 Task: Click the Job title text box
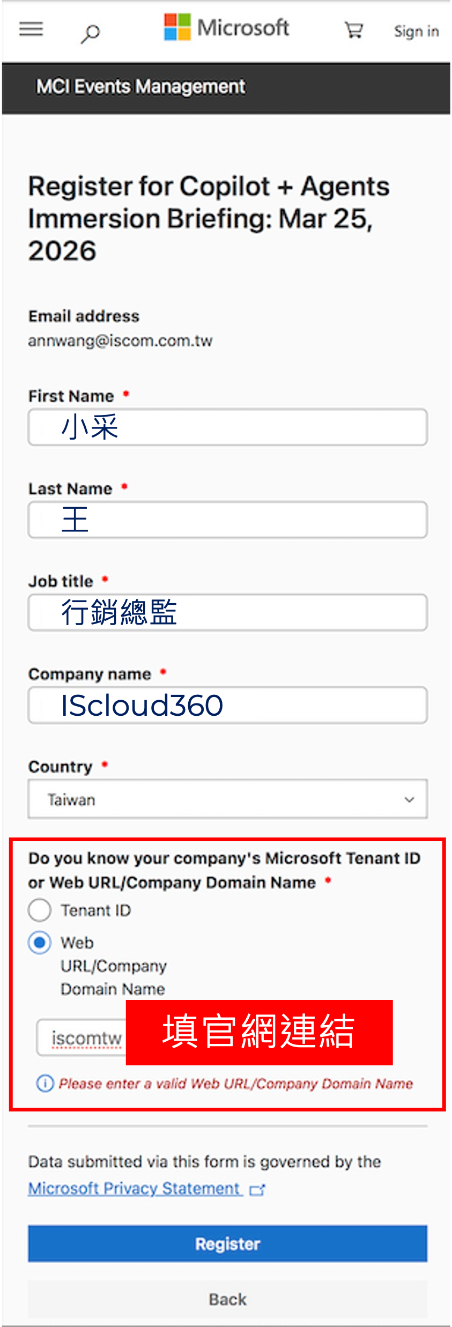click(227, 612)
